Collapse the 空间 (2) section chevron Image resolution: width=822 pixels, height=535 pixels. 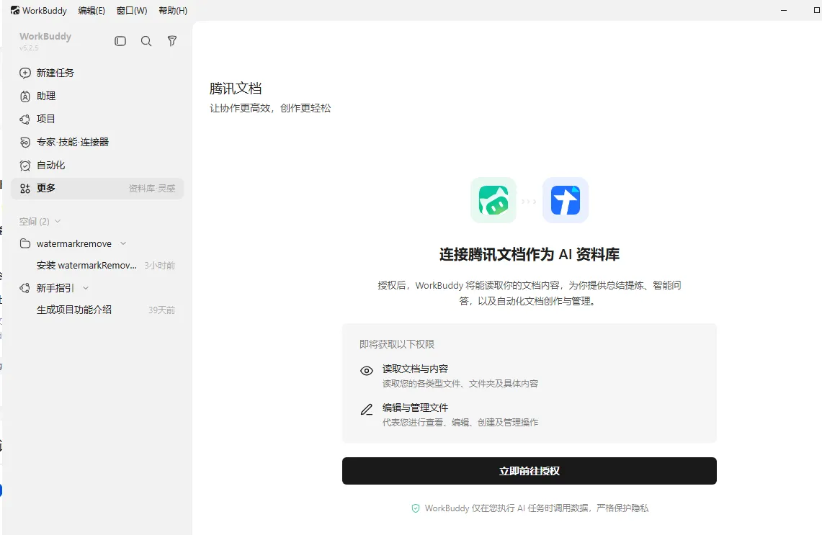point(58,221)
